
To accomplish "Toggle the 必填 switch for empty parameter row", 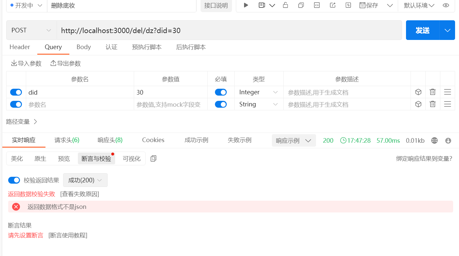I will [x=221, y=104].
